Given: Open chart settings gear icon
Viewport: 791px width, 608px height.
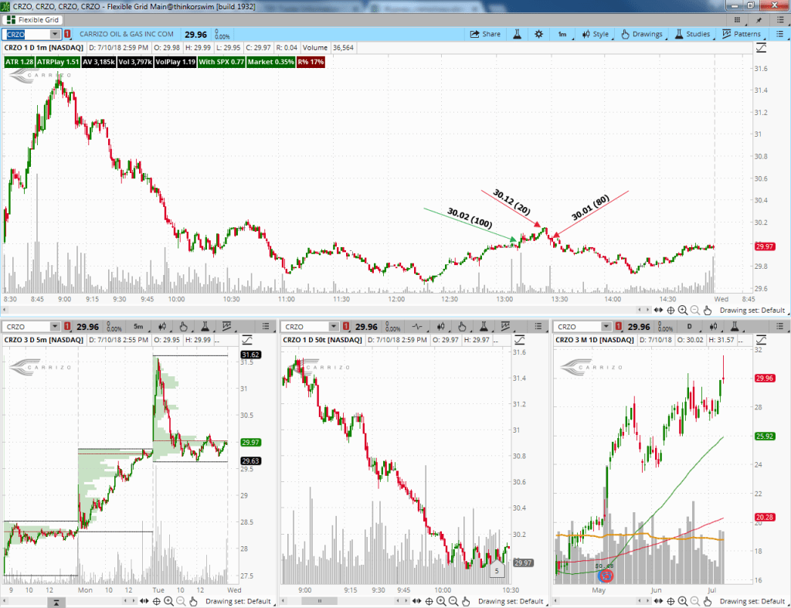Looking at the screenshot, I should (x=538, y=34).
